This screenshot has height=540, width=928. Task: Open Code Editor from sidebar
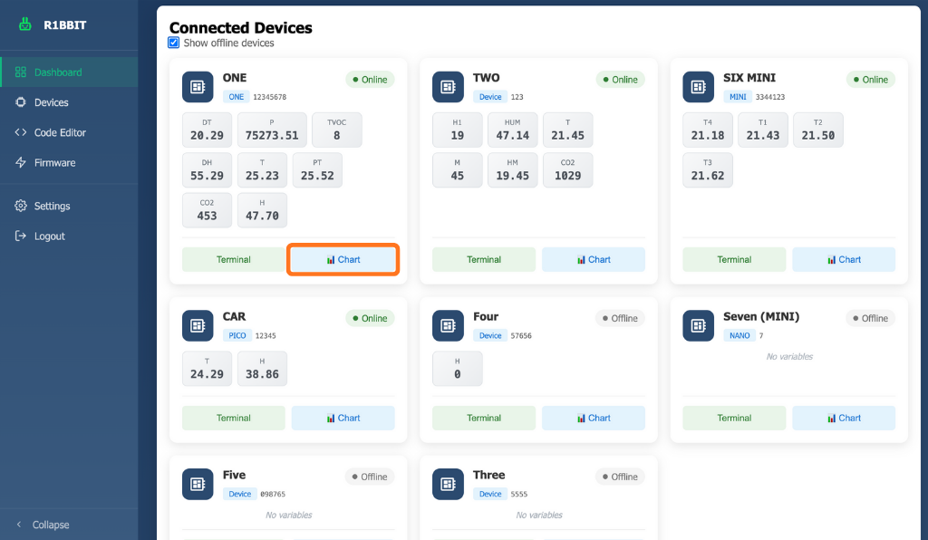[60, 132]
